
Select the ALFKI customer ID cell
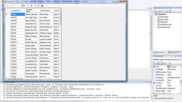coord(18,14)
